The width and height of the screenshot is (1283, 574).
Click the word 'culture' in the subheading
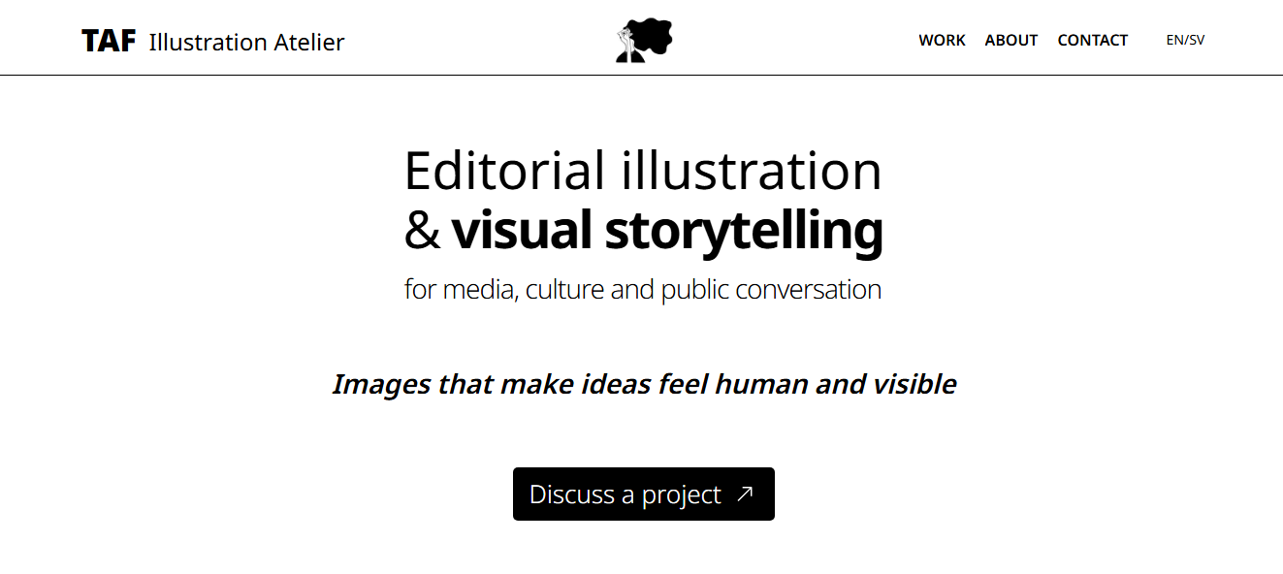pos(567,289)
